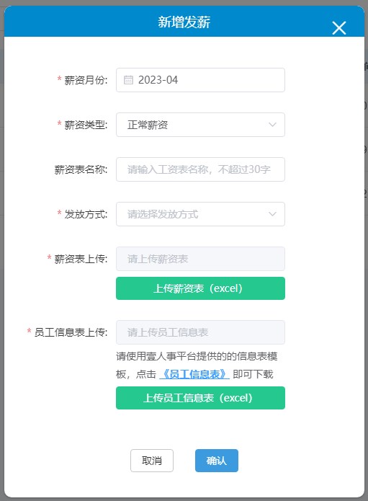Download the 《员工信息表》 template link
Screen dimensions: 368x501
tap(194, 374)
